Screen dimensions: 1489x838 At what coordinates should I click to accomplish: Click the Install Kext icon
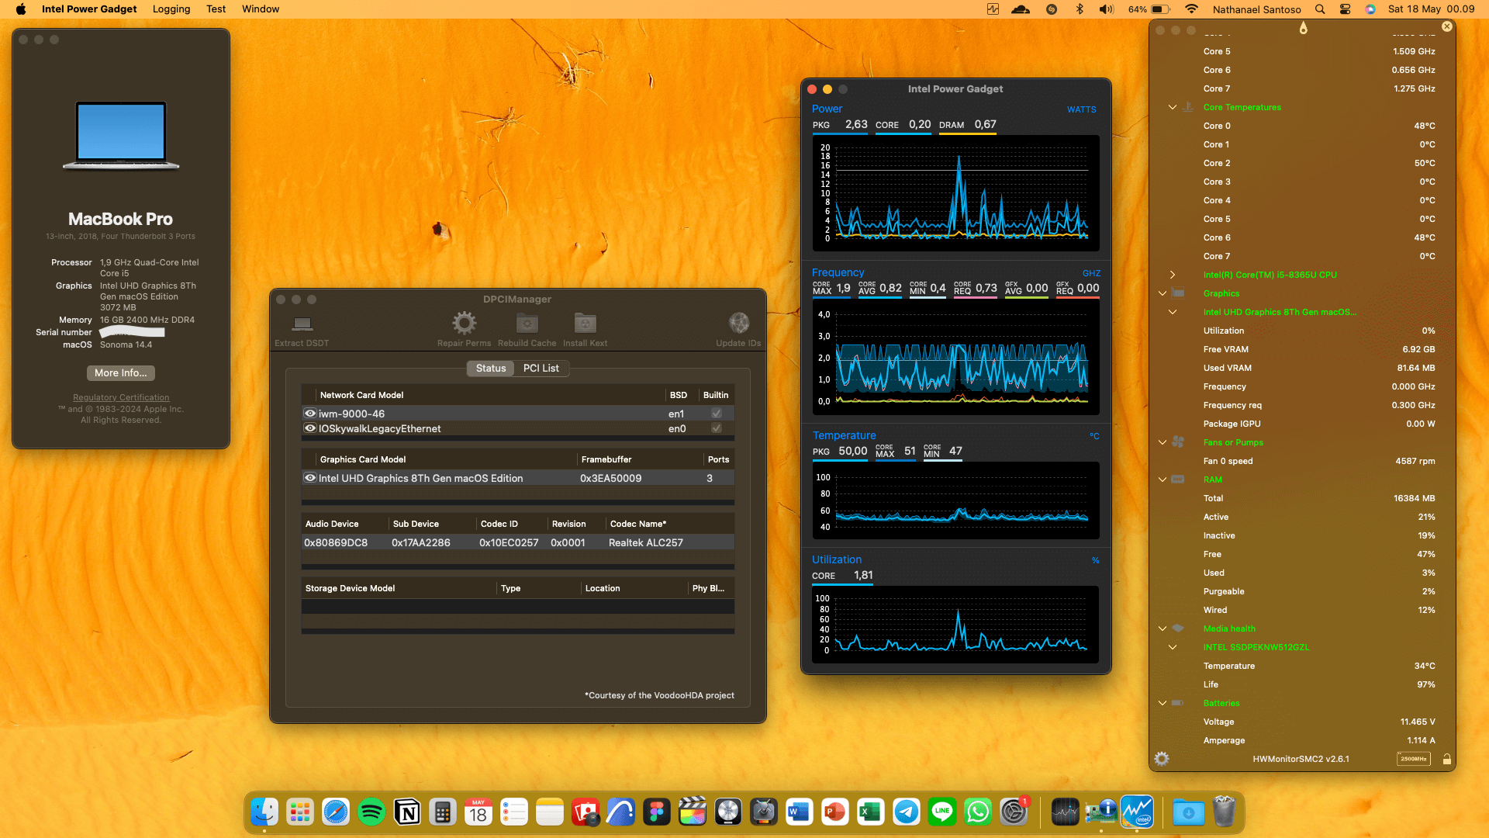point(584,323)
